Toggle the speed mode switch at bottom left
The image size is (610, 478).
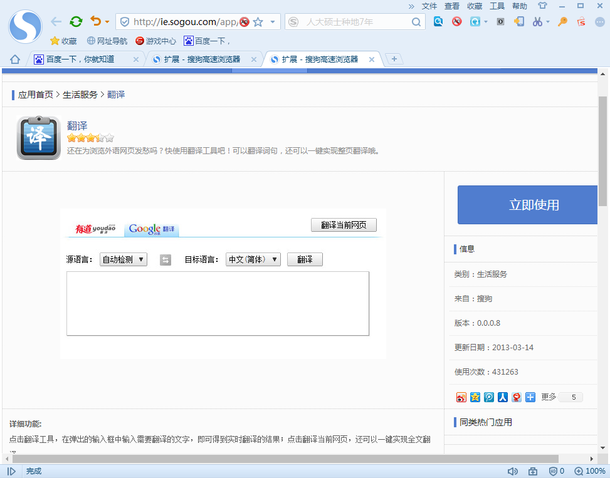click(x=11, y=470)
